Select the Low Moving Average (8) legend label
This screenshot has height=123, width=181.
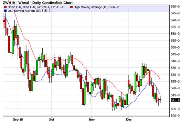click(29, 11)
